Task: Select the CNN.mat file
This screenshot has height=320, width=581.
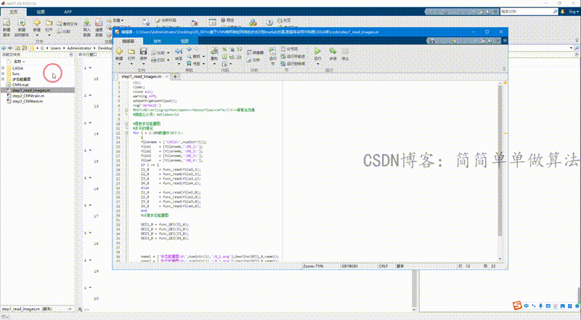Action: [20, 84]
